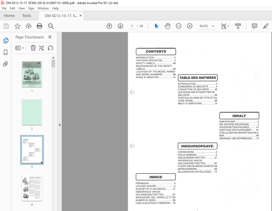Click the 'FOR SAFE OPERATION' contents line
The width and height of the screenshot is (272, 211).
click(155, 61)
